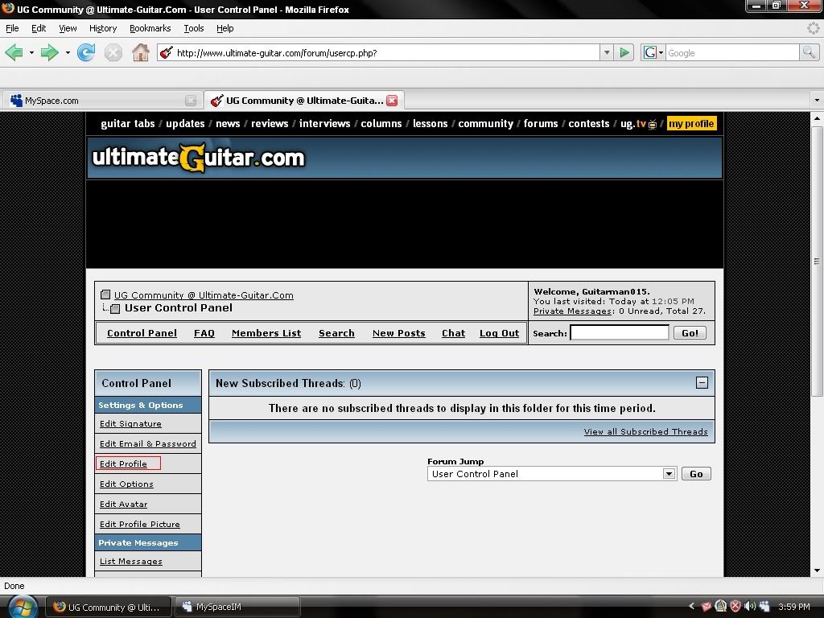Click the Private Messages link in welcome box

coord(572,311)
